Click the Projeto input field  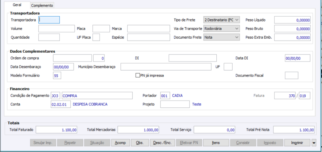(175, 104)
